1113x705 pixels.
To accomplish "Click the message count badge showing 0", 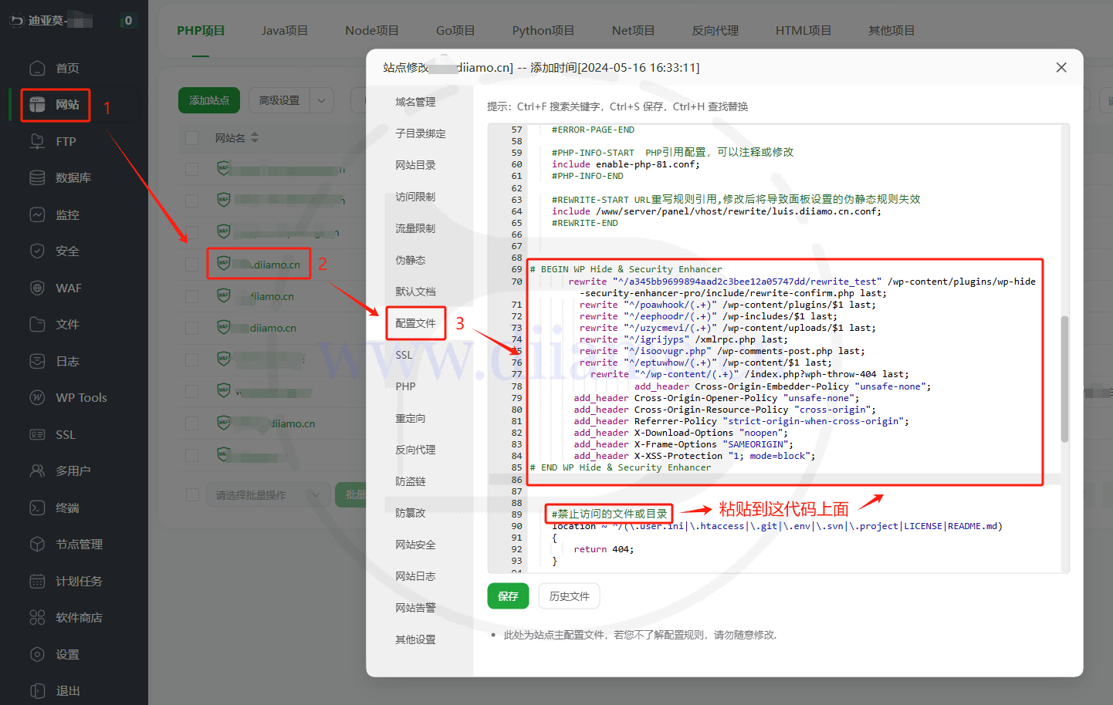I will click(x=128, y=20).
